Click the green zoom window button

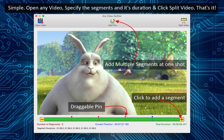pos(43,16)
